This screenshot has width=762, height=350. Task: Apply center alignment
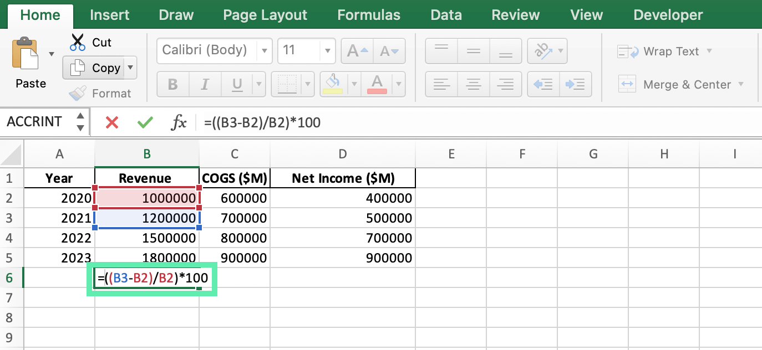pyautogui.click(x=473, y=84)
